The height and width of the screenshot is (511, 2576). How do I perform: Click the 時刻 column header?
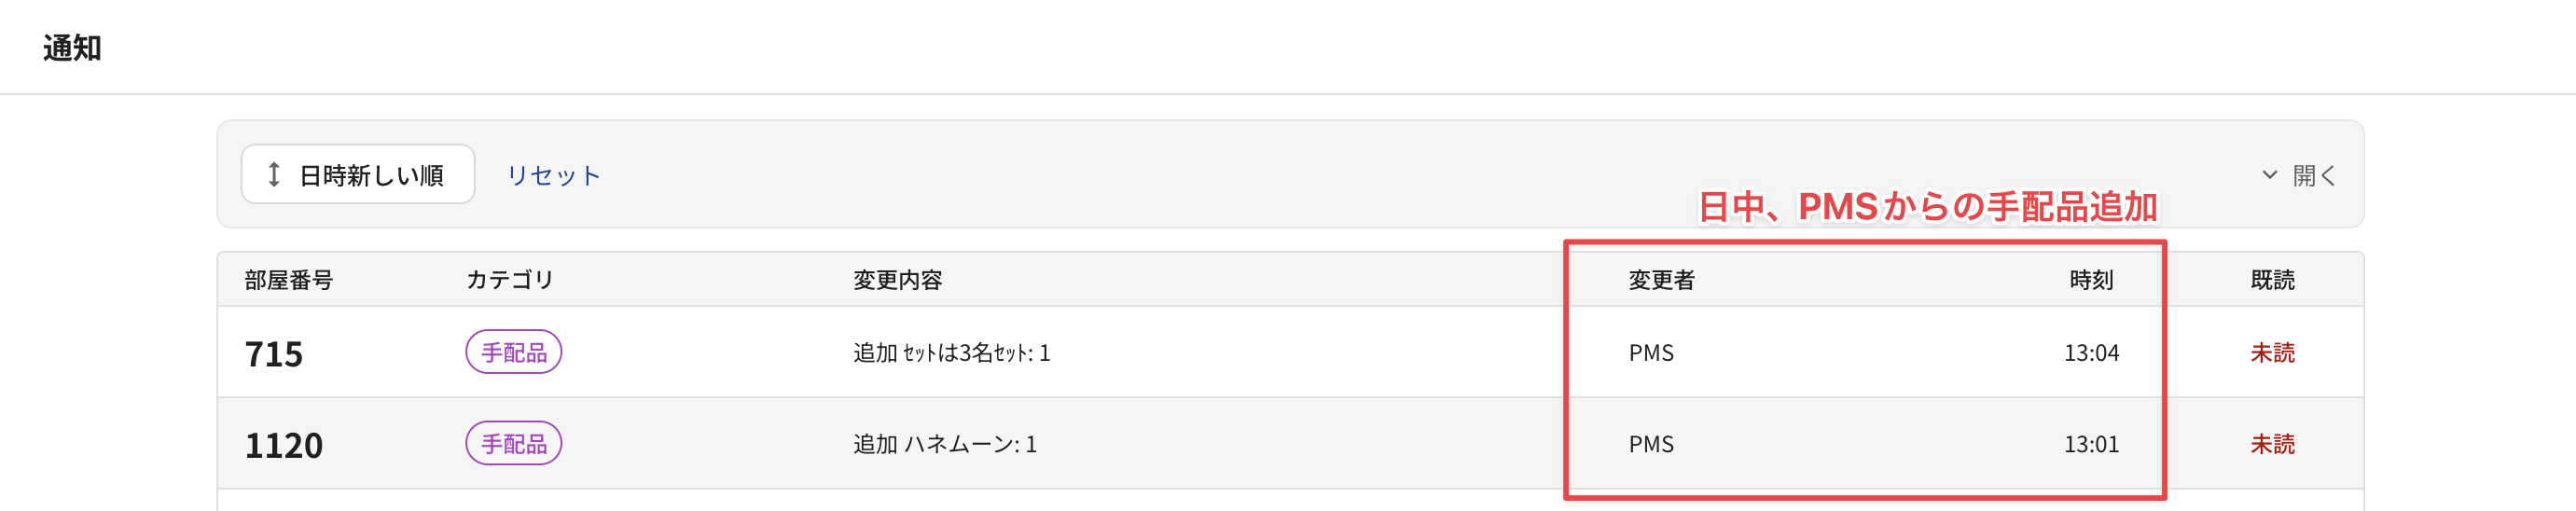coord(2091,280)
